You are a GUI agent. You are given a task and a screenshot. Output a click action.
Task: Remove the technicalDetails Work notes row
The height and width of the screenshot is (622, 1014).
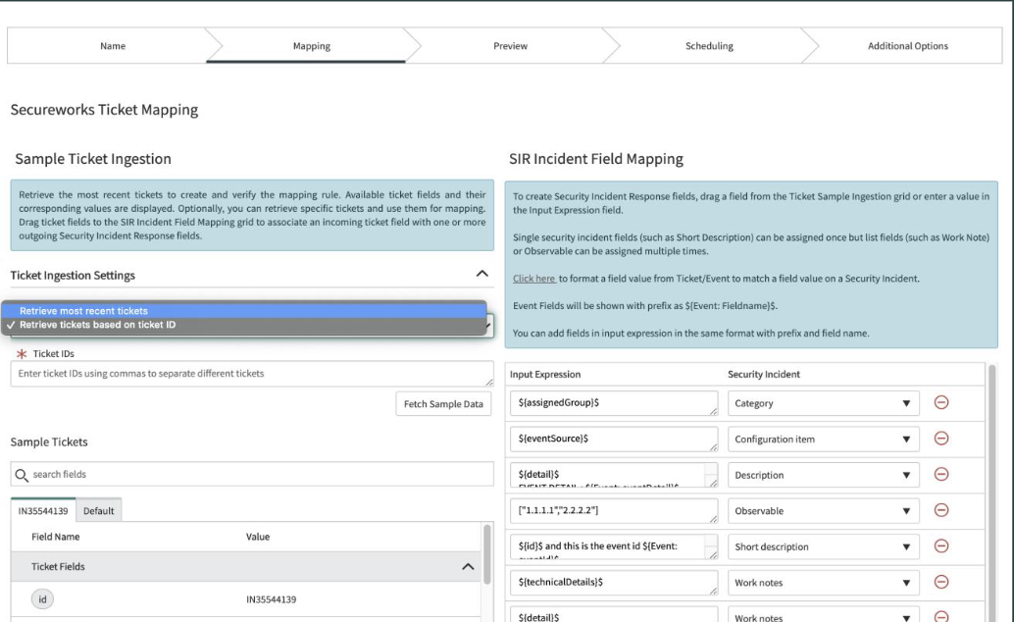(x=940, y=582)
